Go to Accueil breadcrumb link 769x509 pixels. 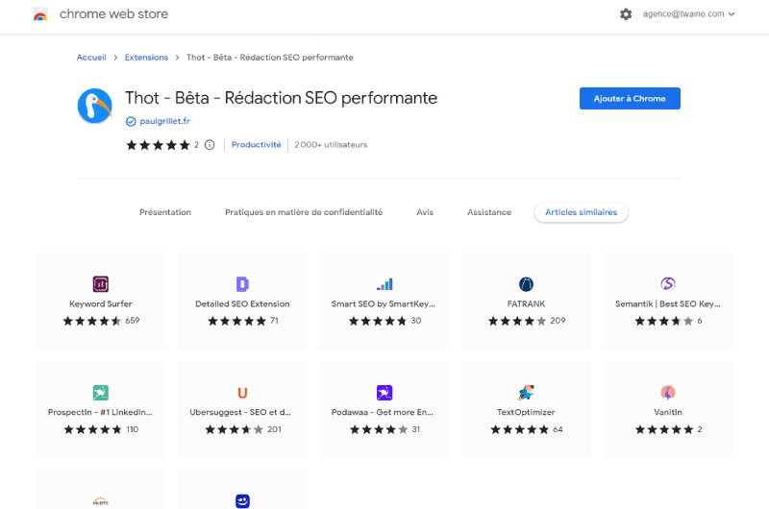coord(91,58)
